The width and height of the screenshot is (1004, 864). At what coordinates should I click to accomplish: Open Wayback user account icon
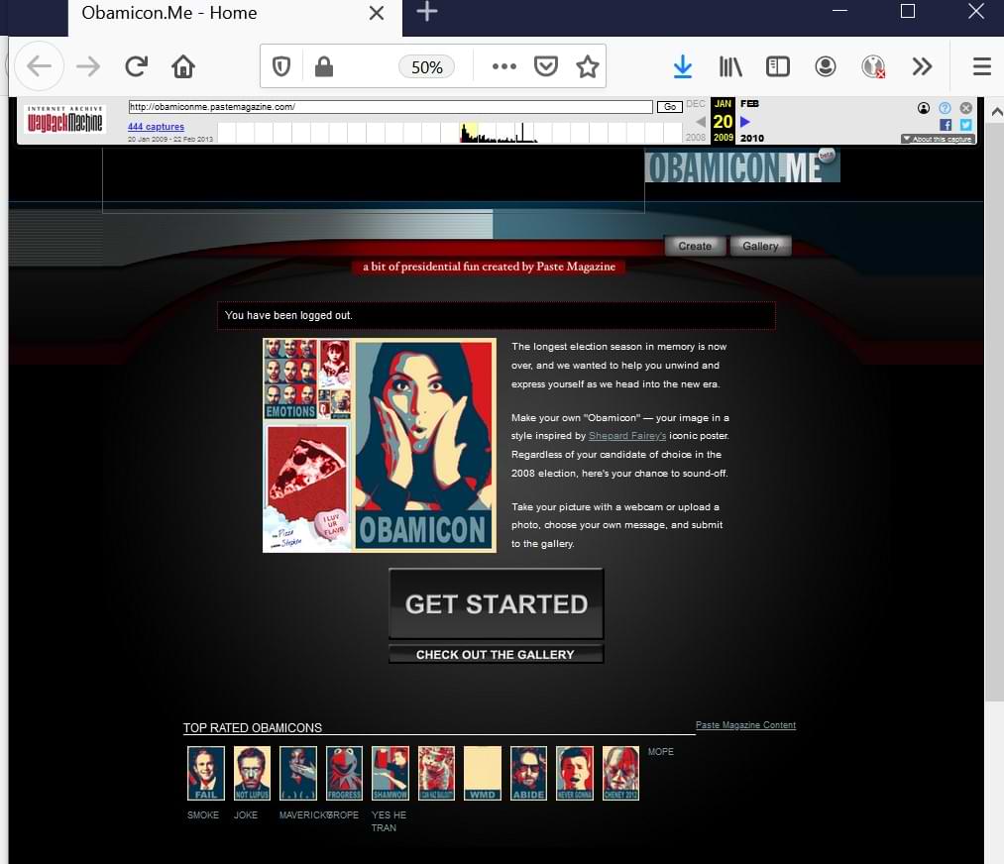pos(924,108)
